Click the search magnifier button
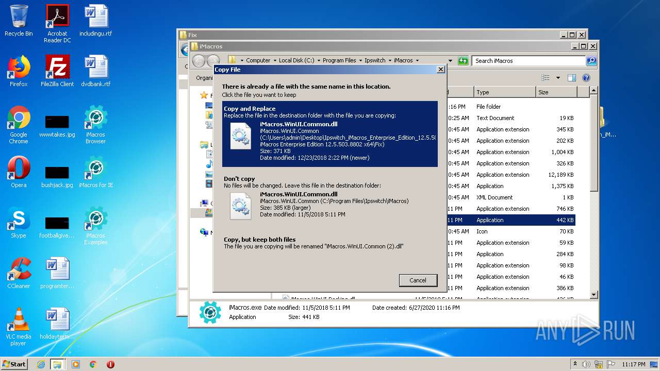This screenshot has width=660, height=371. 591,61
